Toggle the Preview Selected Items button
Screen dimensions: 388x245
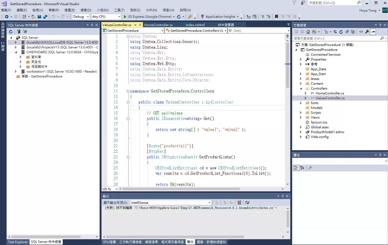(x=373, y=32)
